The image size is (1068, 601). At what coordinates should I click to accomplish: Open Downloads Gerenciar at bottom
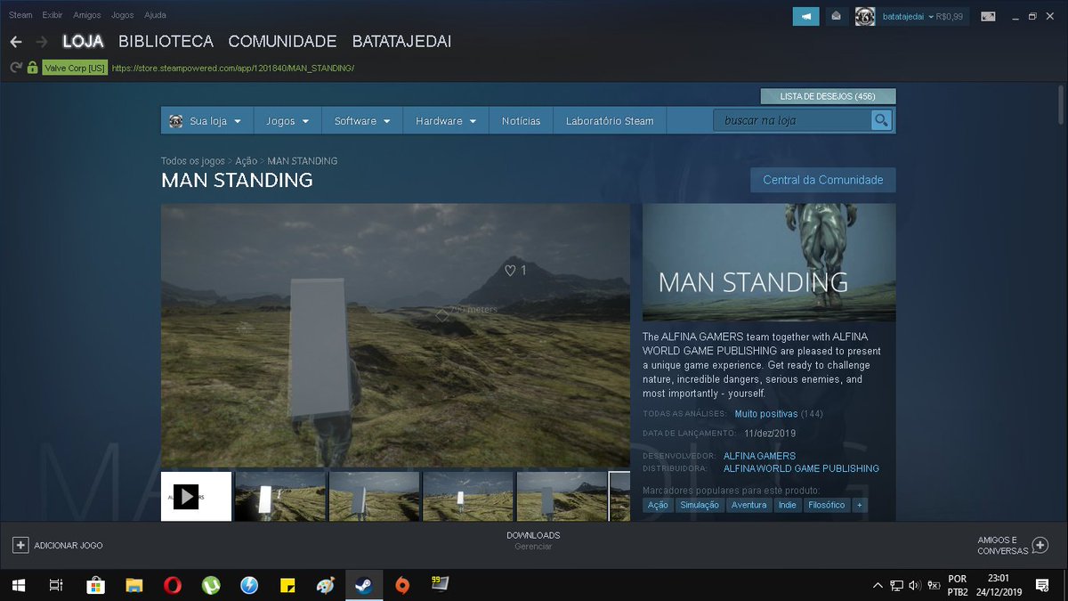point(533,540)
